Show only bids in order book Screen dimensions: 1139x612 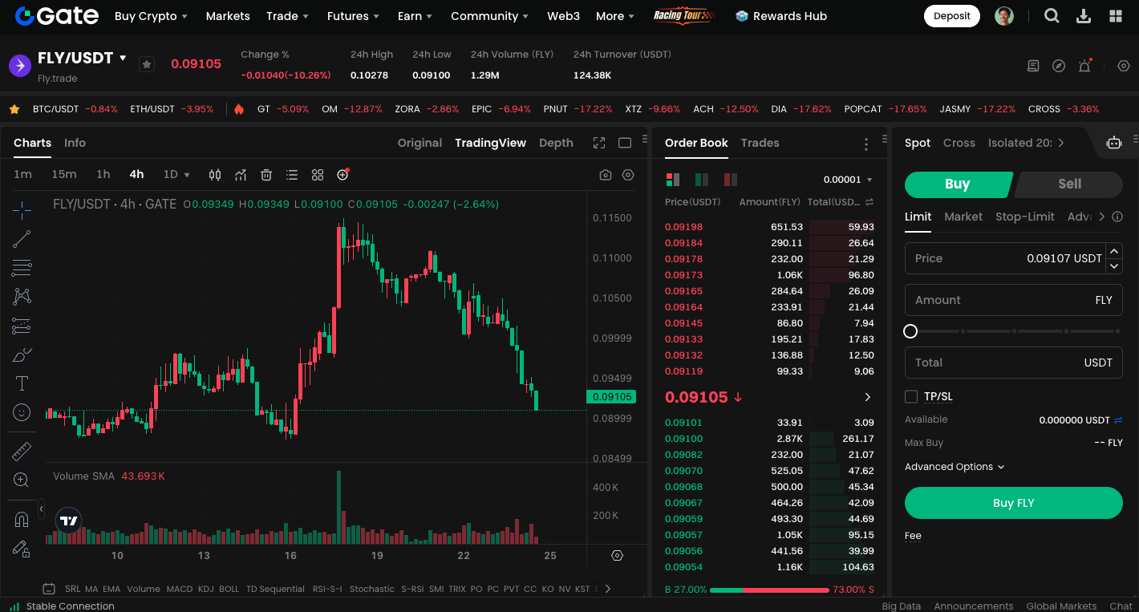[x=702, y=180]
